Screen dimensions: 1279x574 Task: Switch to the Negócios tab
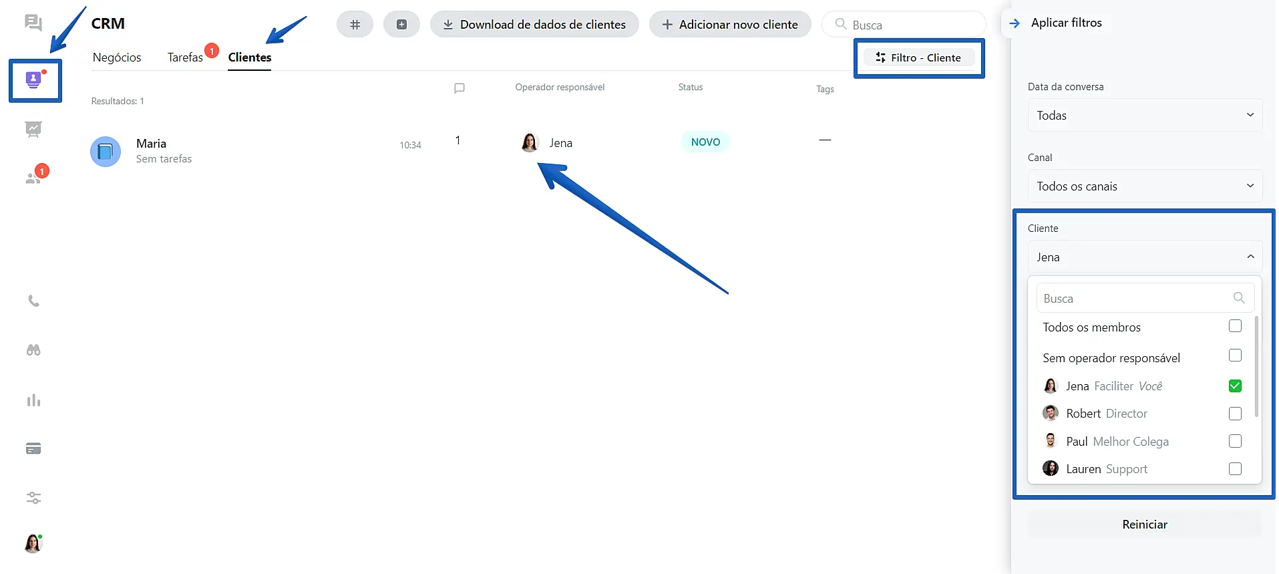[117, 57]
